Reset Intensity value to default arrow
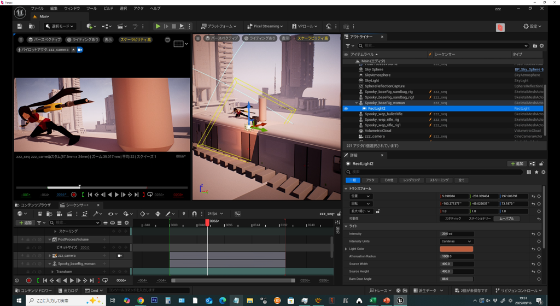This screenshot has height=306, width=560. pos(533,234)
